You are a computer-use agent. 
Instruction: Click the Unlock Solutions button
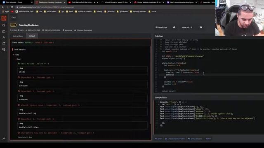[175, 139]
